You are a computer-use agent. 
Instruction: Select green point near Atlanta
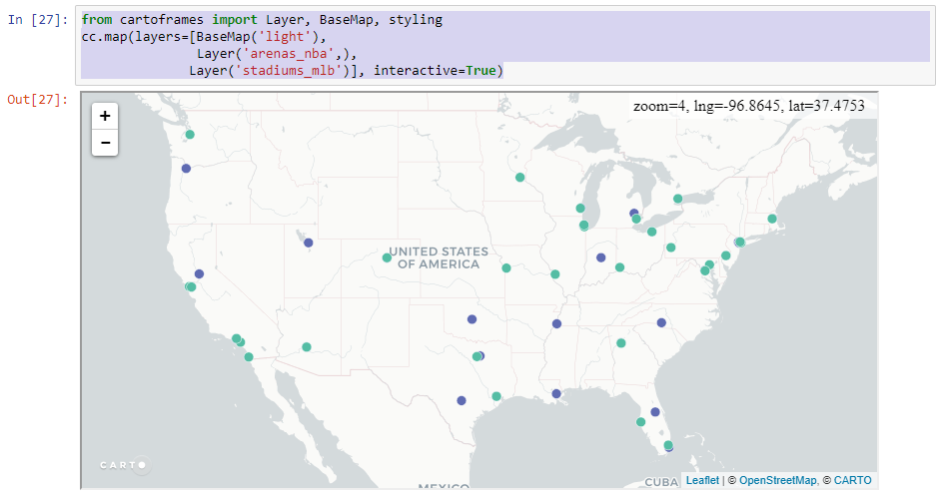tap(621, 343)
